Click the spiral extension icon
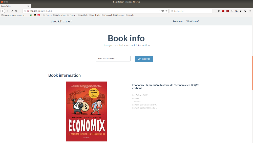Image resolution: width=253 pixels, height=143 pixels. (245, 11)
